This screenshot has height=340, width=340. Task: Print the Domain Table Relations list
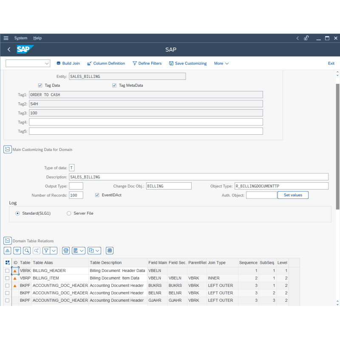click(x=66, y=251)
